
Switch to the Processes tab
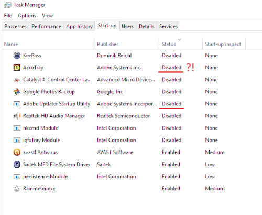tap(15, 26)
